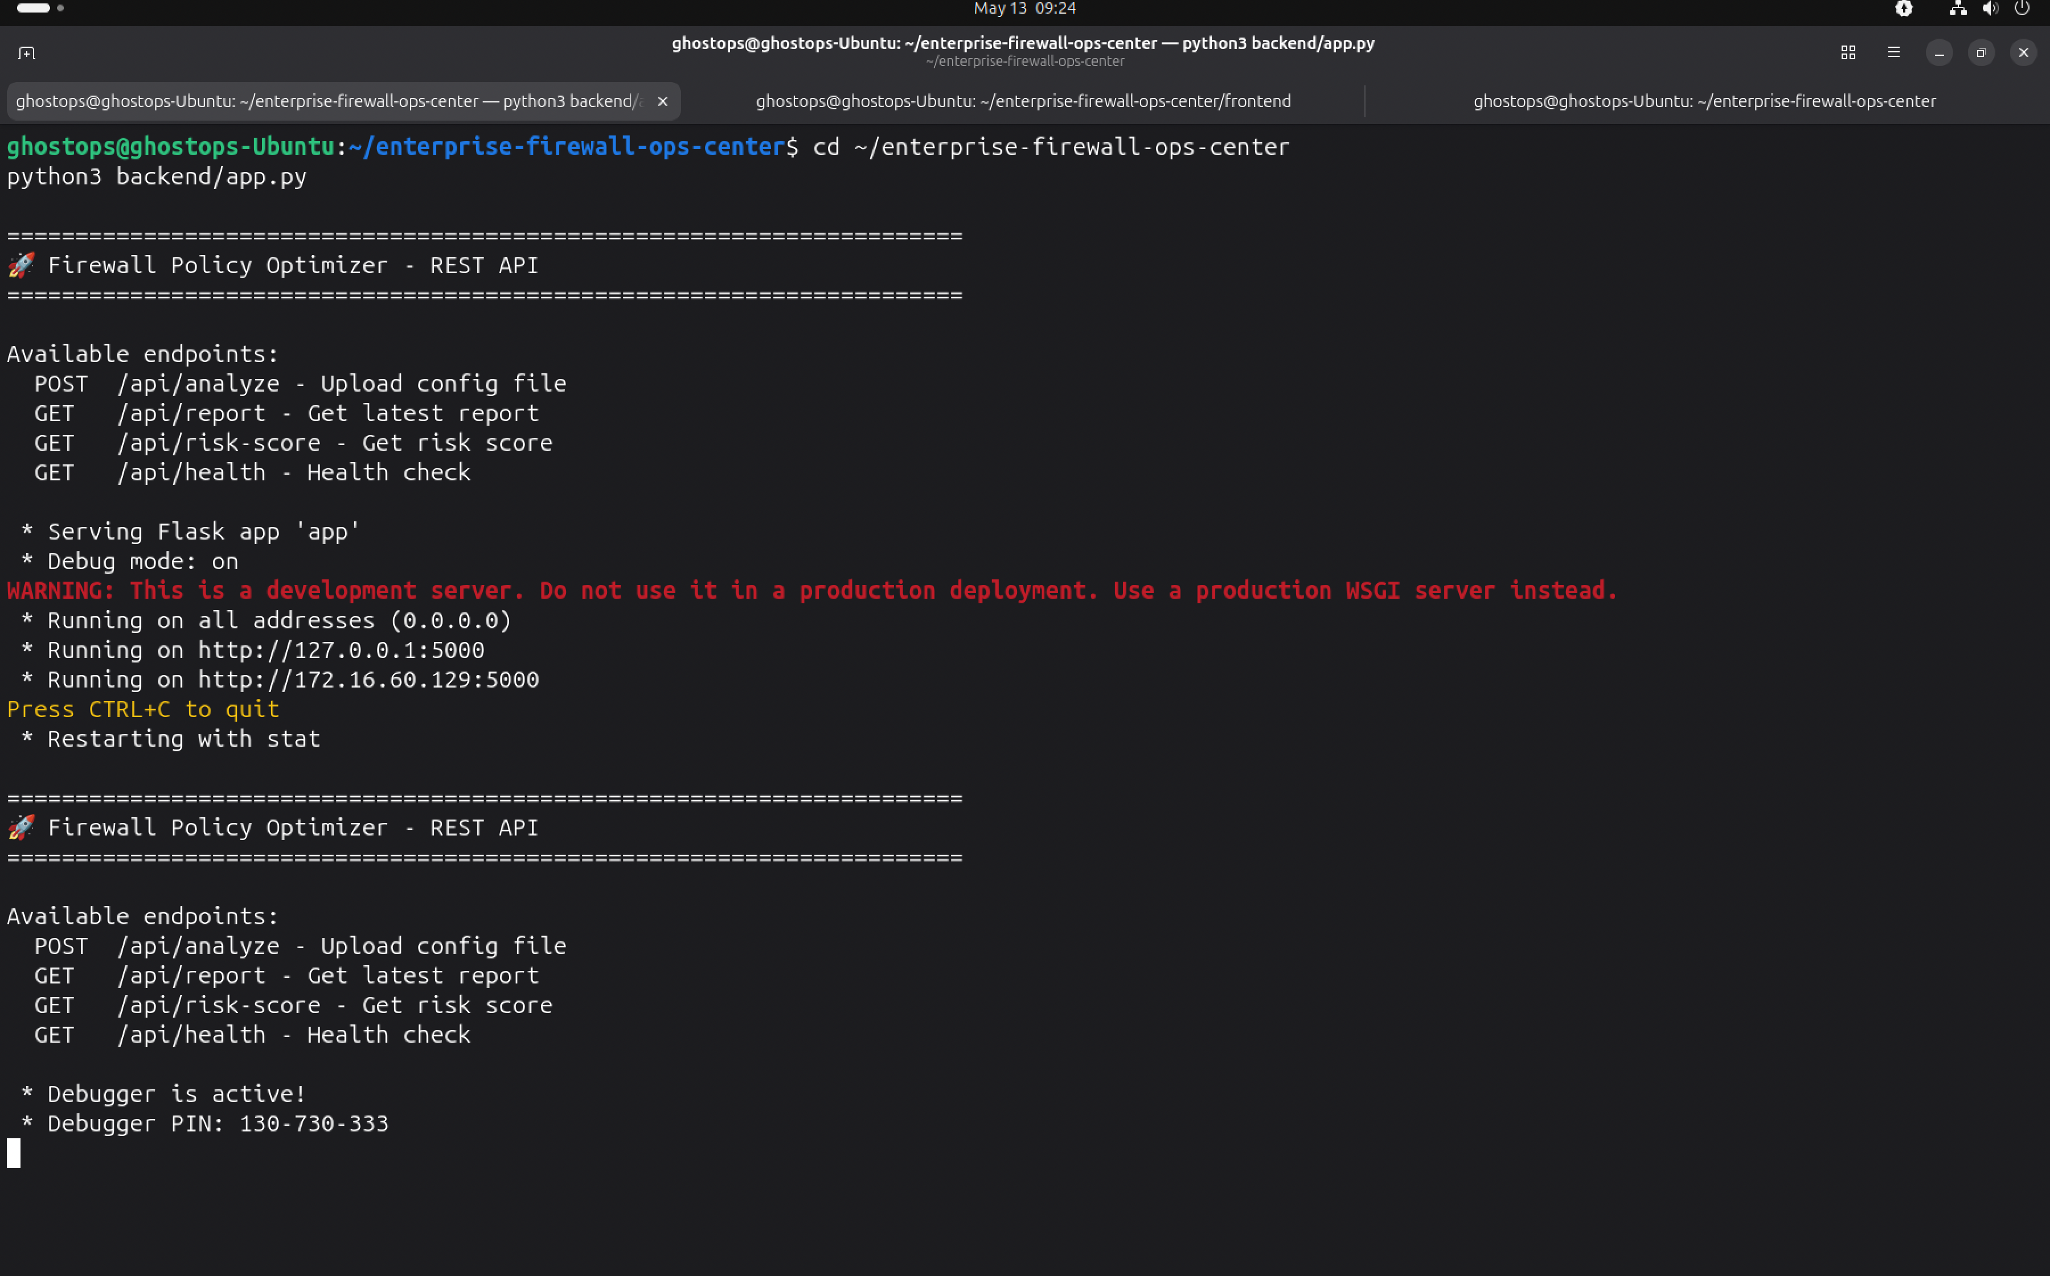Open the May 13 09:24 clock menu
2050x1276 pixels.
[1025, 9]
